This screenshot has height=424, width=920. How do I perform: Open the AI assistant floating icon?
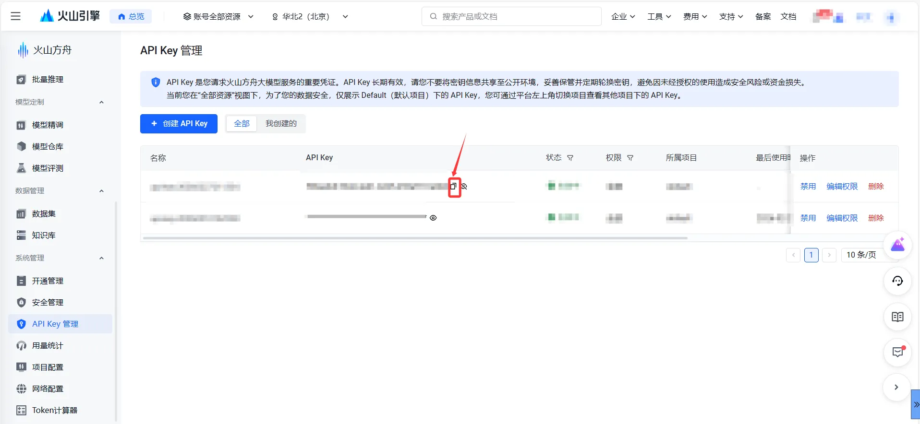point(897,246)
